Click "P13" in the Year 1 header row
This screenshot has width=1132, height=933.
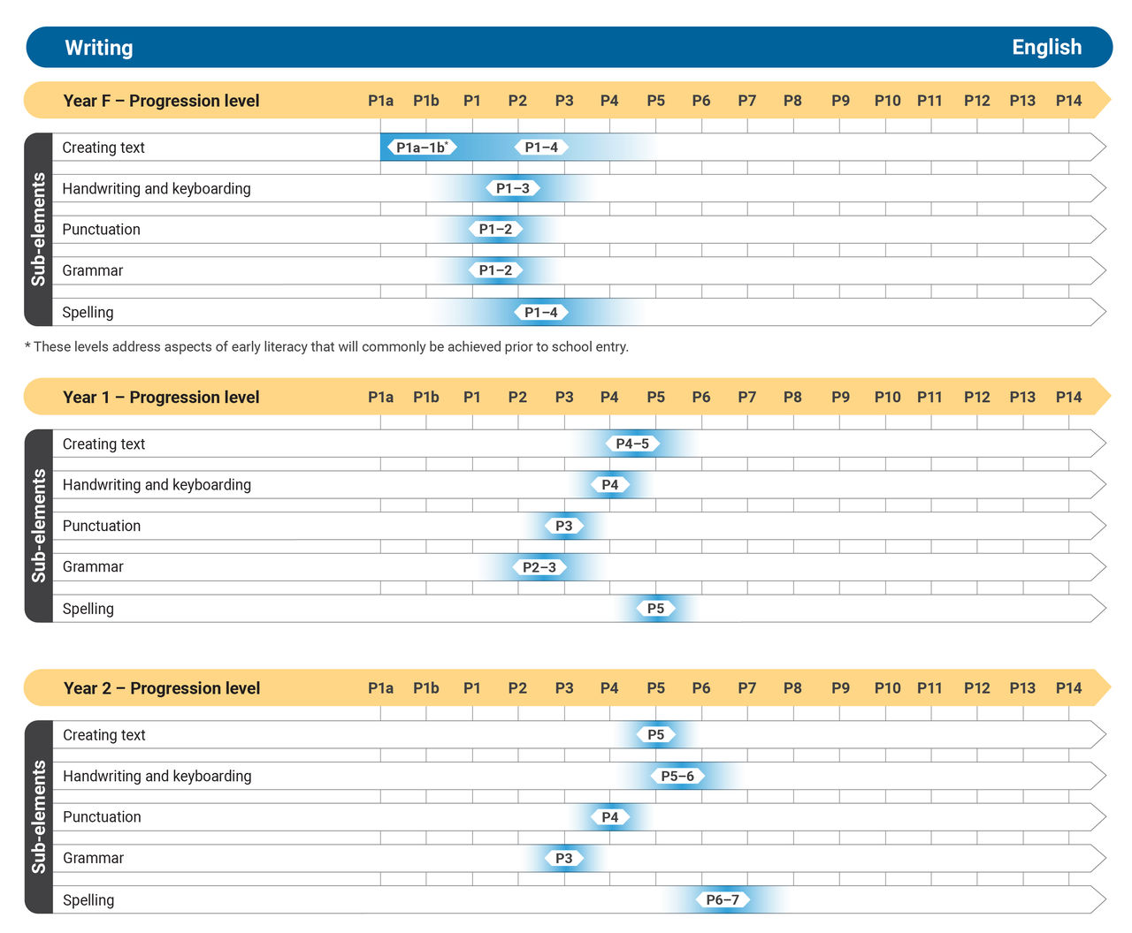click(1022, 398)
